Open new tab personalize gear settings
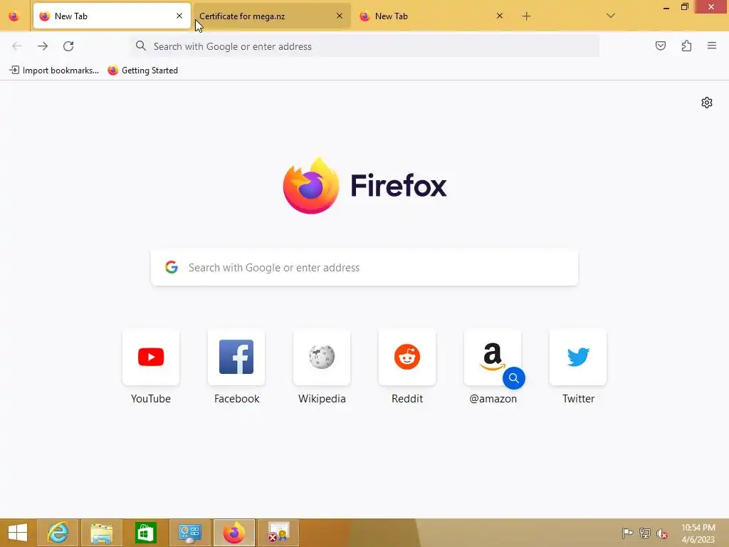The image size is (729, 547). 707,103
